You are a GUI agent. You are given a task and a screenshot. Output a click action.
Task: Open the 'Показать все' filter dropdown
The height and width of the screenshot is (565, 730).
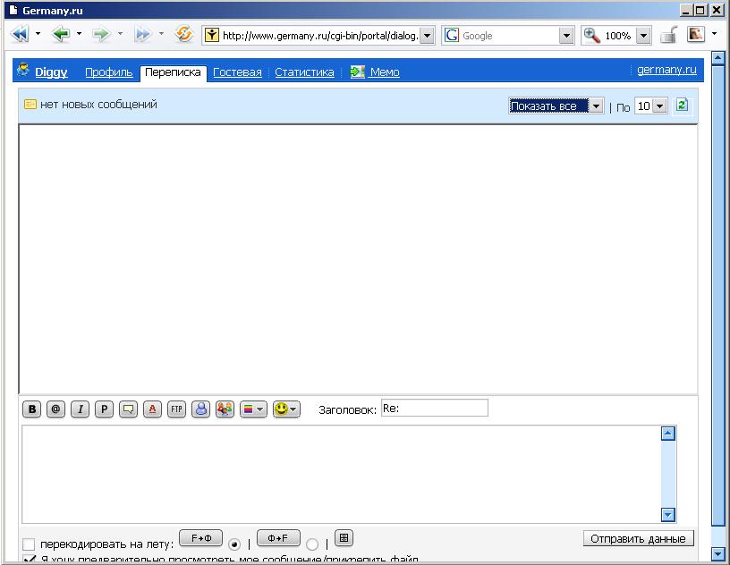click(556, 105)
